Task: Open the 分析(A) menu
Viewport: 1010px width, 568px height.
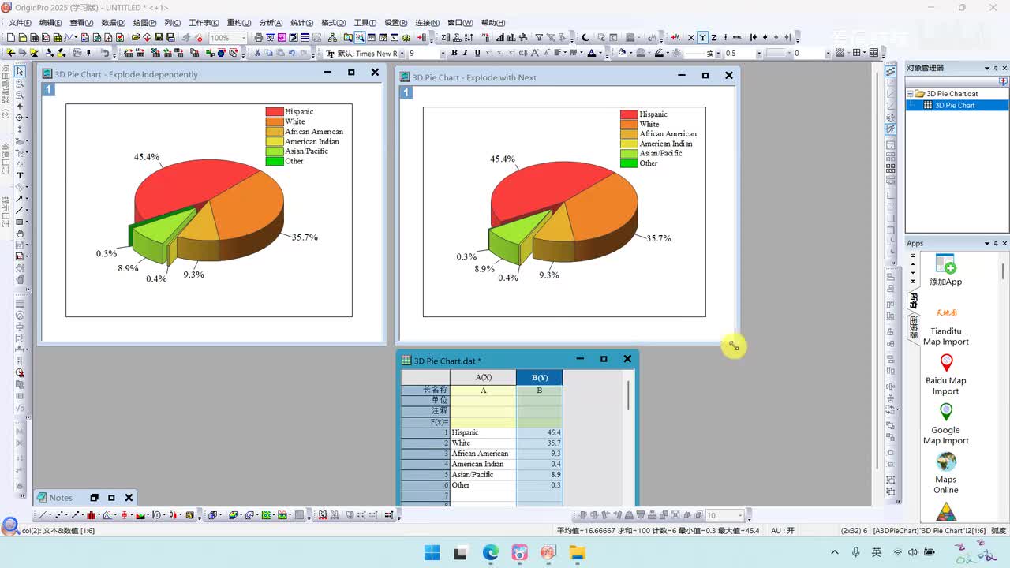Action: point(271,23)
